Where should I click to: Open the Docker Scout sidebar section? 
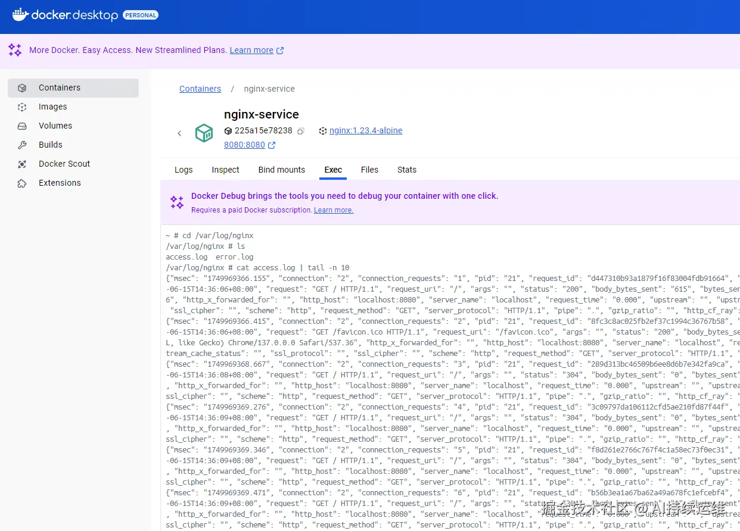coord(73,164)
